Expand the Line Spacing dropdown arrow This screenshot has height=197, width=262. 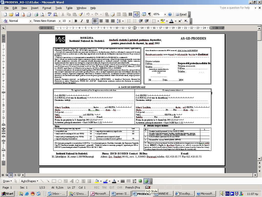123,21
